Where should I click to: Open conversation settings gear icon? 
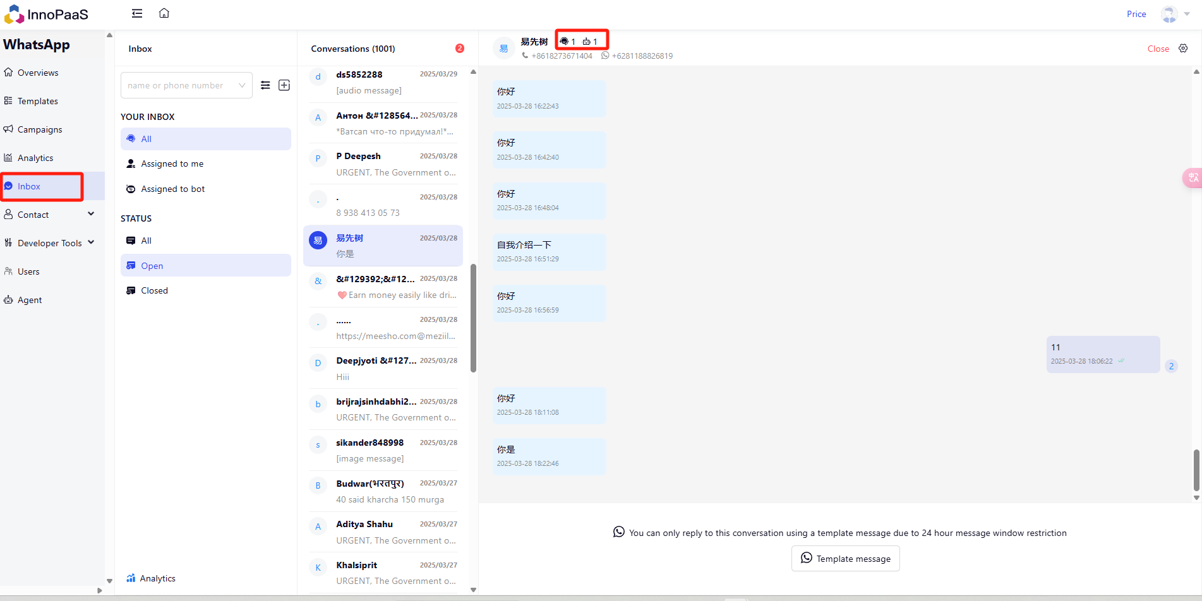[x=1183, y=49]
